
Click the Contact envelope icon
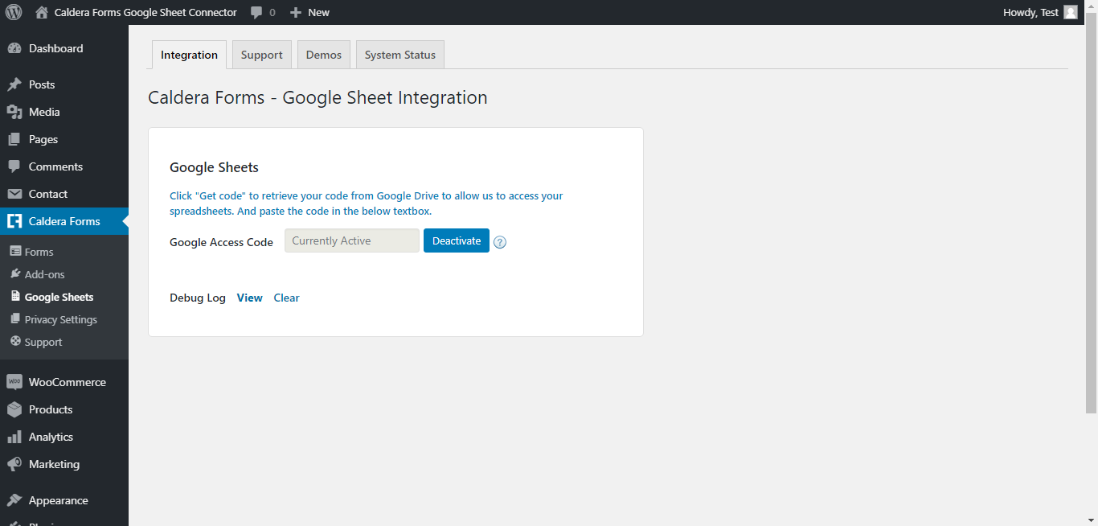14,194
